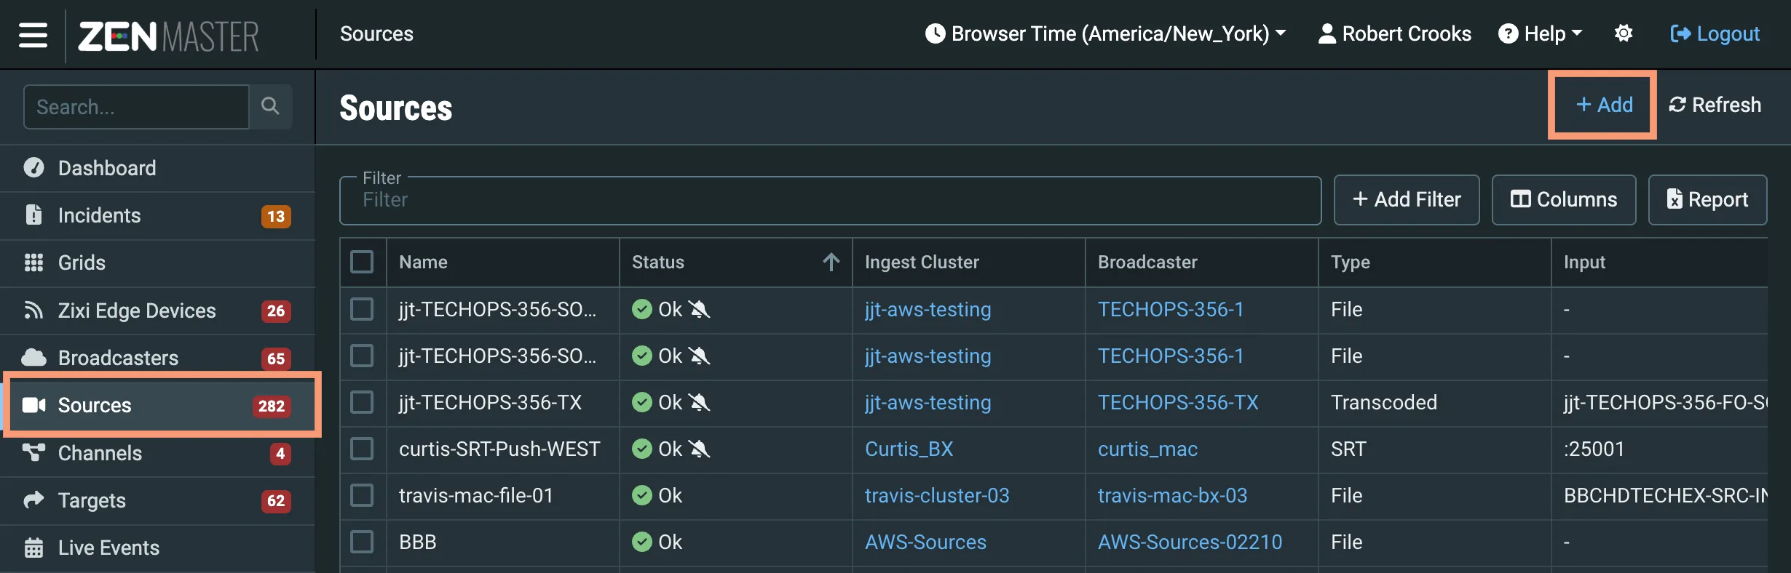Open the Channels section
This screenshot has width=1791, height=573.
(x=157, y=453)
